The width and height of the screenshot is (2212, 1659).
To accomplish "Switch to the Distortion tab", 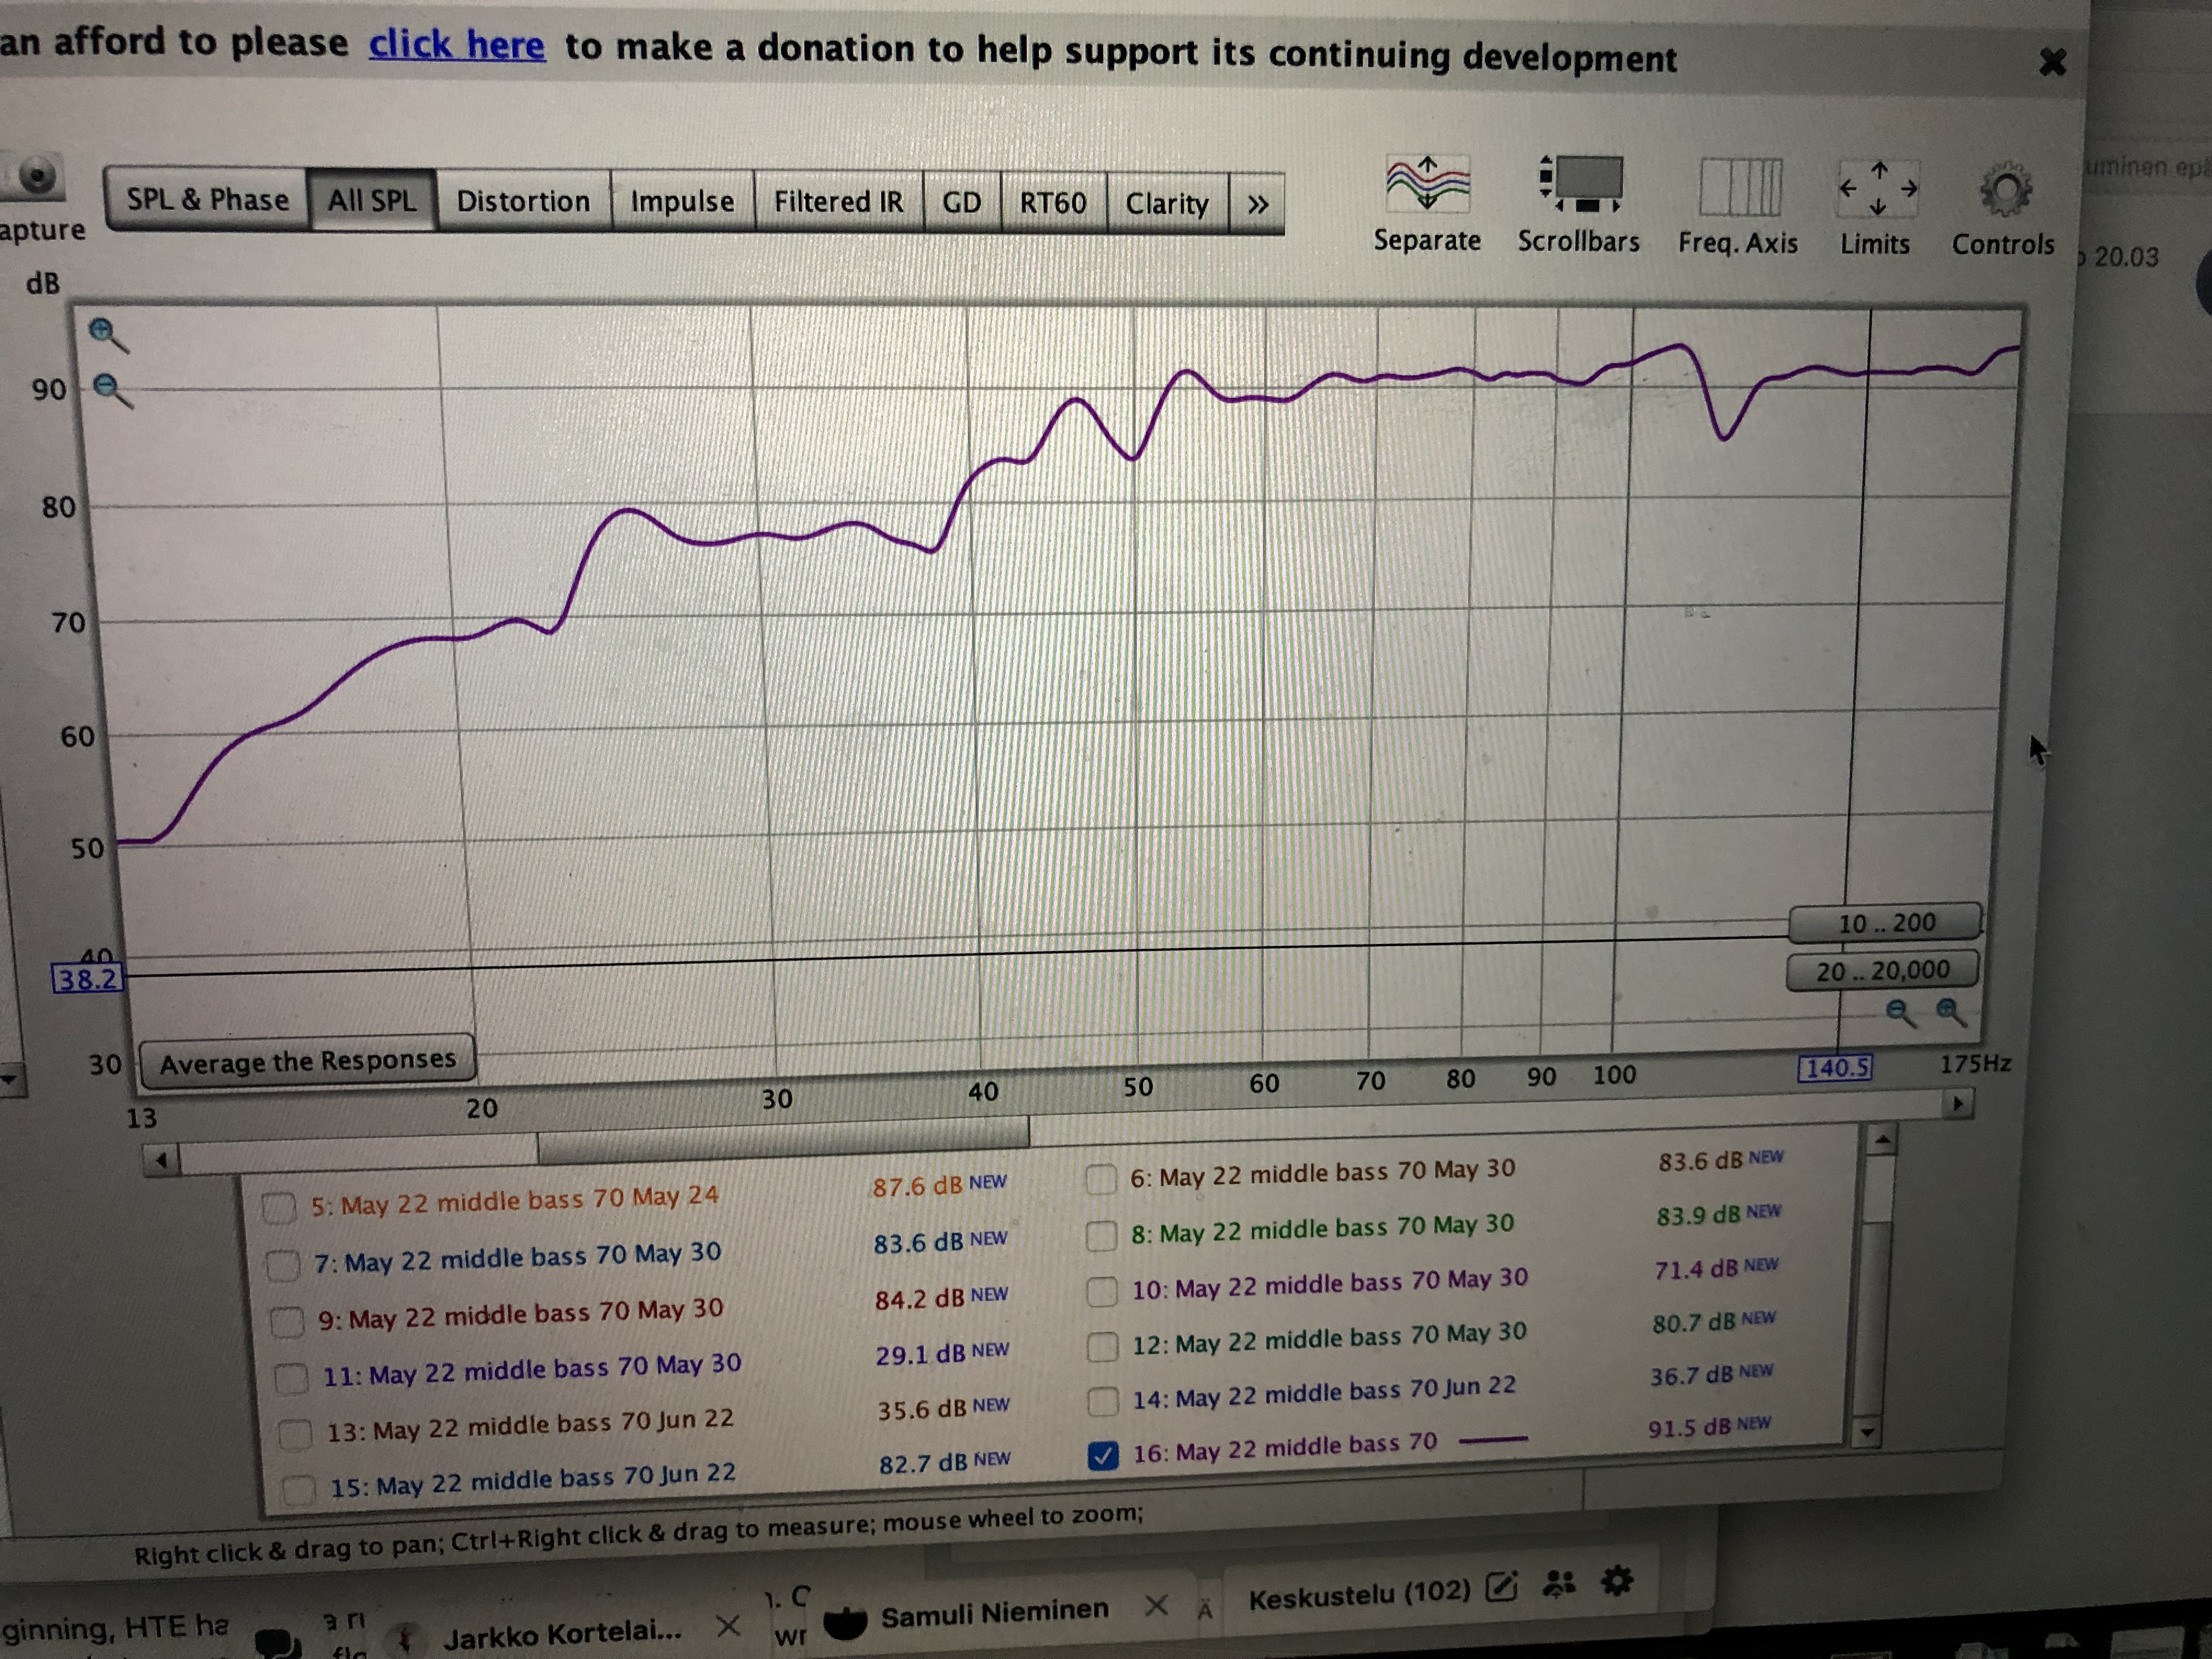I will coord(523,201).
